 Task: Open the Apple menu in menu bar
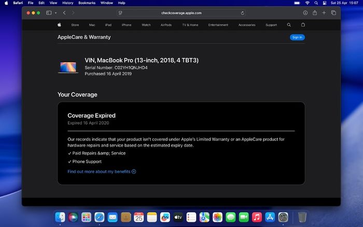point(6,3)
